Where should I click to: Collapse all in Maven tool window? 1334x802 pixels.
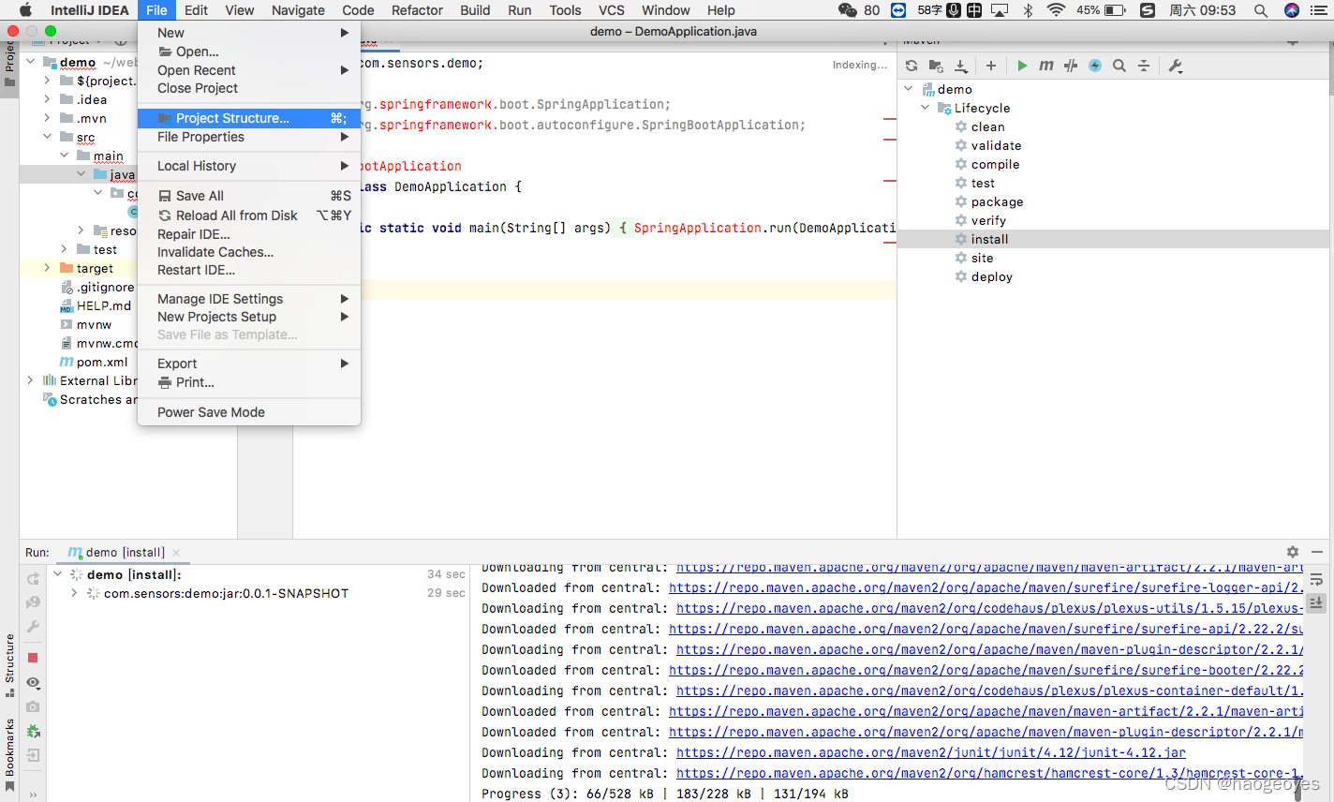pos(1144,66)
